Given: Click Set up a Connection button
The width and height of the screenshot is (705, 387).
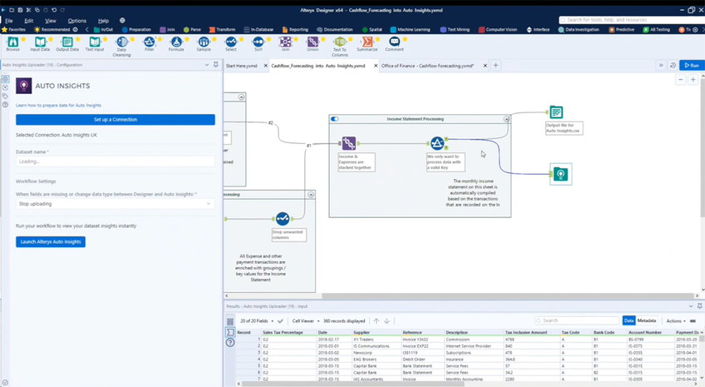Looking at the screenshot, I should coord(115,119).
